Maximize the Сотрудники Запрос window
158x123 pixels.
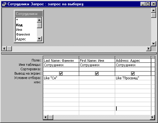point(148,4)
